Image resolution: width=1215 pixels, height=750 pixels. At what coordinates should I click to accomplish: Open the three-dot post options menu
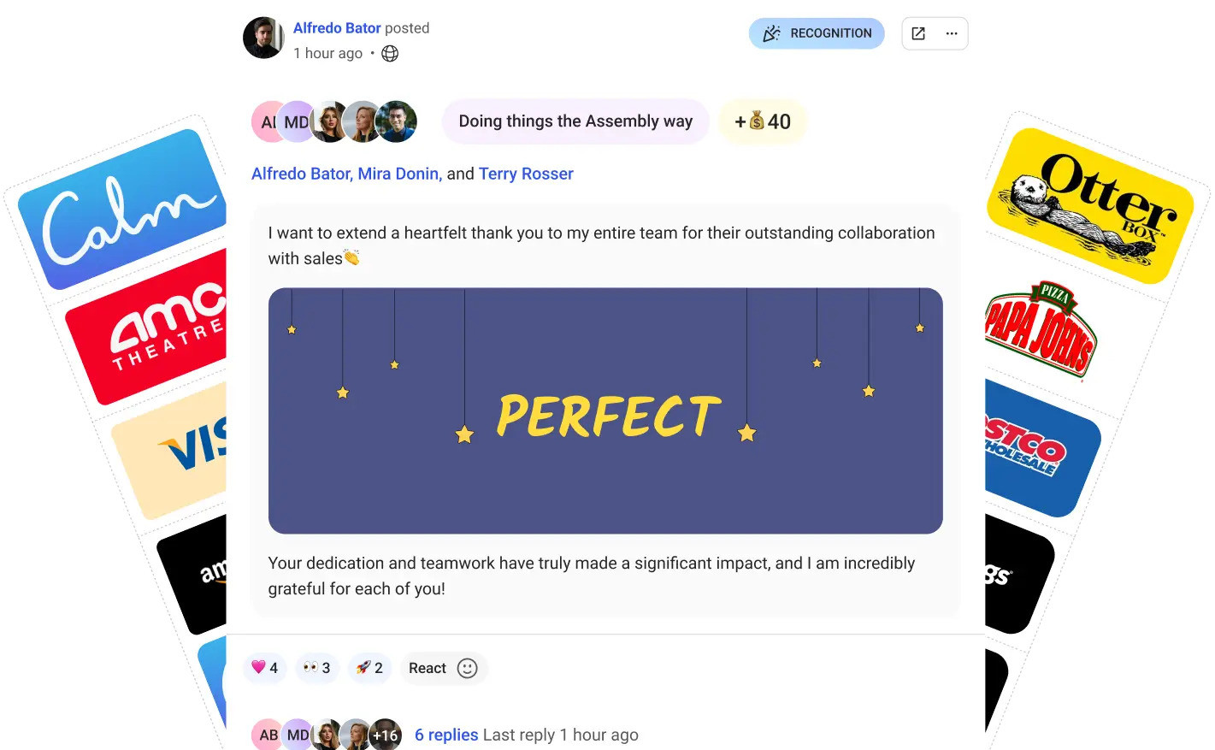952,33
